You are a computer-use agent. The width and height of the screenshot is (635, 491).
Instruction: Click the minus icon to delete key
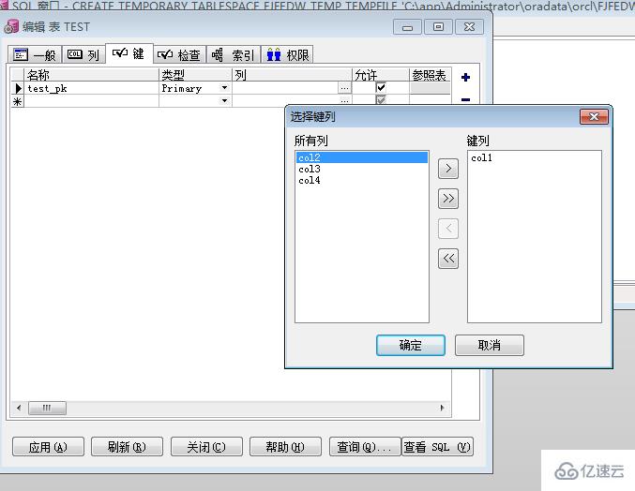[466, 99]
